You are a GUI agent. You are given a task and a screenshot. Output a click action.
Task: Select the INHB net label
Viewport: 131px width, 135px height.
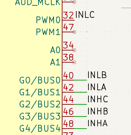tap(98, 111)
